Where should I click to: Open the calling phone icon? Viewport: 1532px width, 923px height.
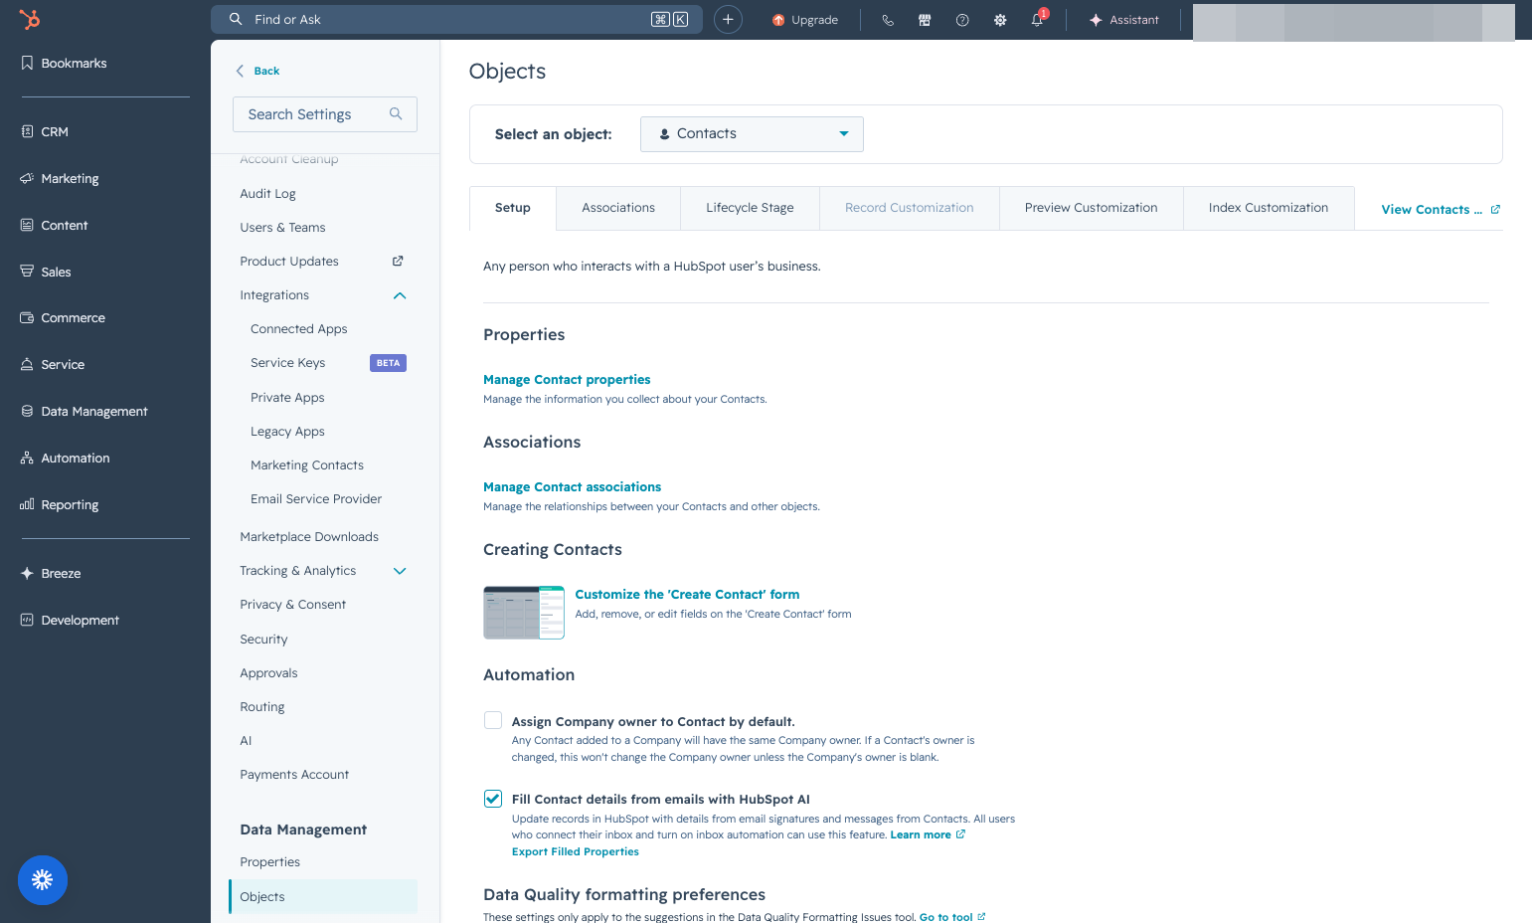888,20
